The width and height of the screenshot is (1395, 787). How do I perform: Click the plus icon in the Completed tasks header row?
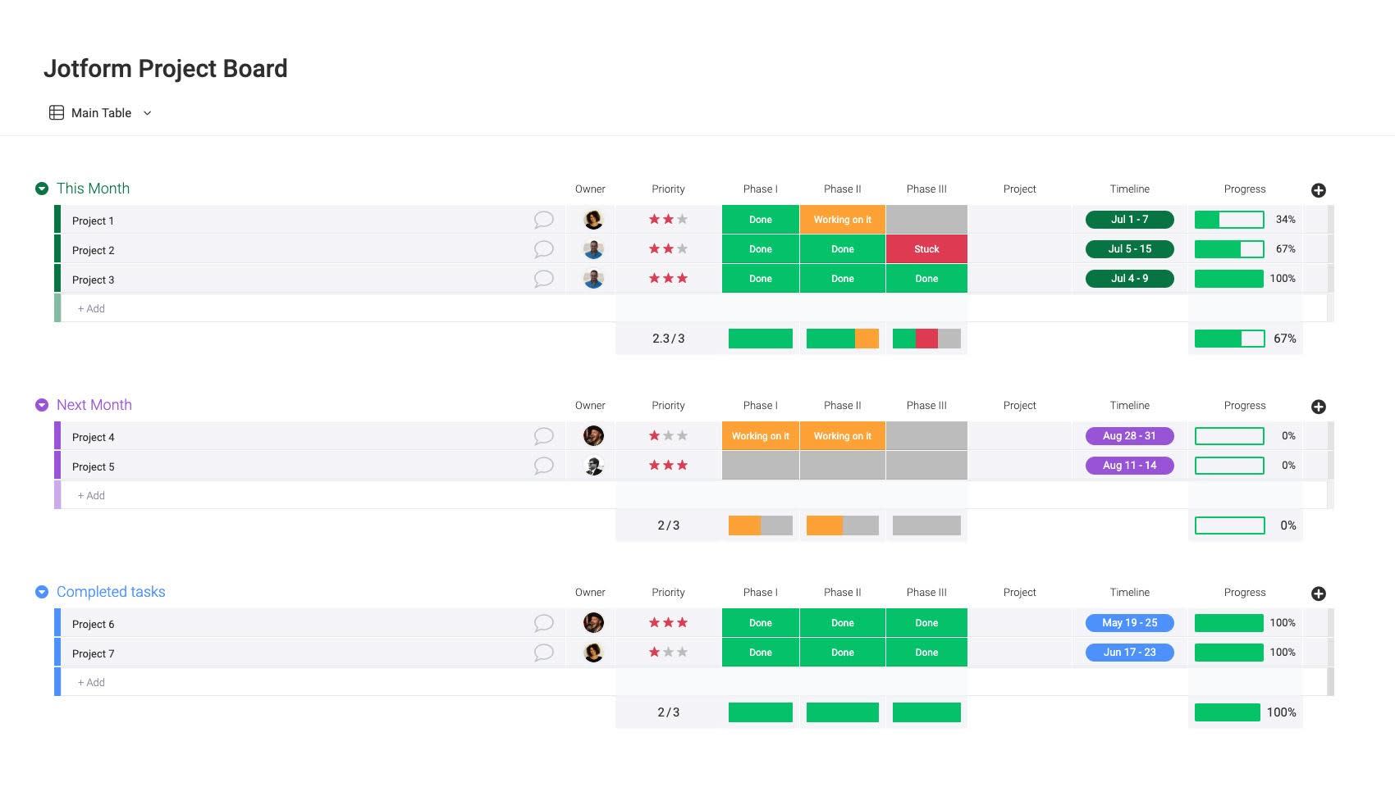coord(1319,593)
